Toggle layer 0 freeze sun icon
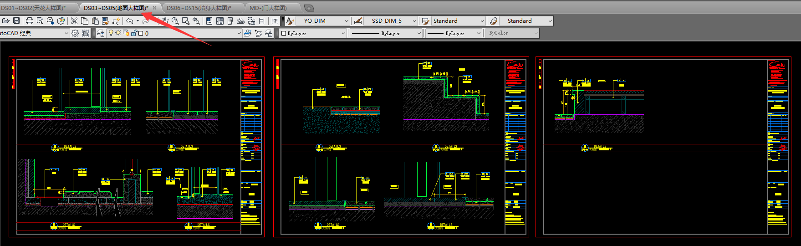801x246 pixels. (118, 33)
